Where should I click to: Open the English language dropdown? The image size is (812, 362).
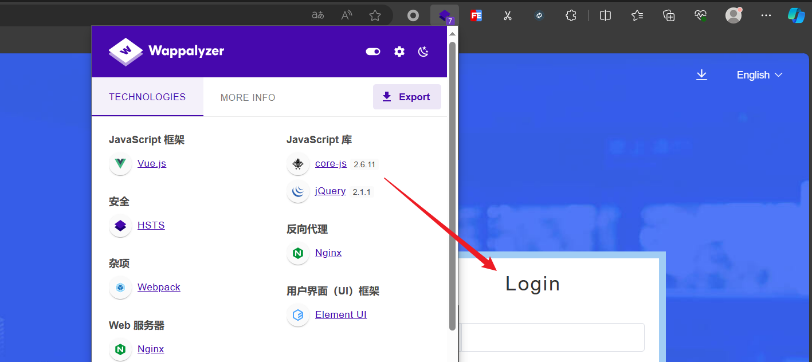(x=759, y=75)
